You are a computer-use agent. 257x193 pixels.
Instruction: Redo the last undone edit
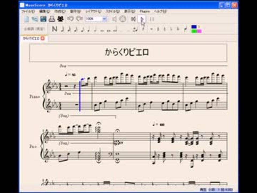tap(80, 19)
